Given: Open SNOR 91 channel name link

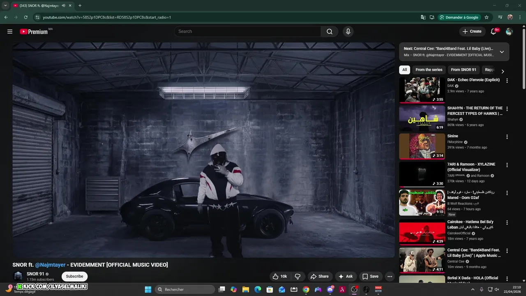Looking at the screenshot, I should (35, 274).
